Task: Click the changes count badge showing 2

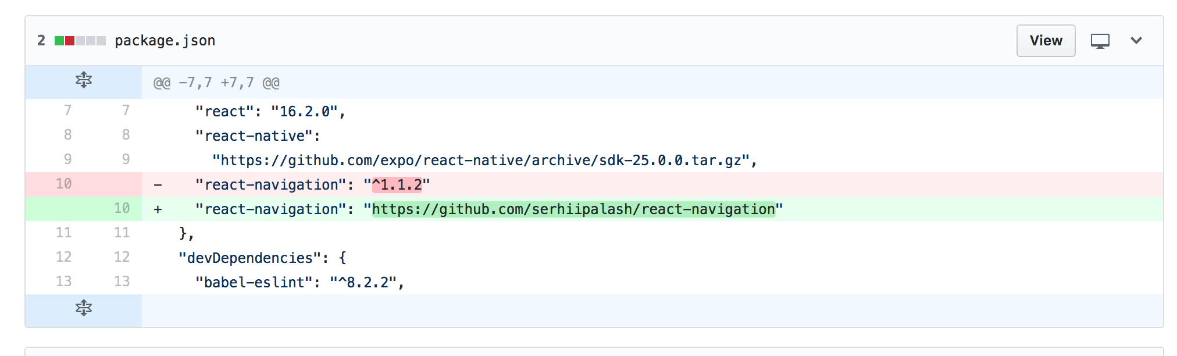Action: [40, 40]
